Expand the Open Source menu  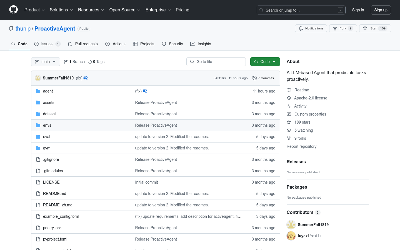tap(125, 10)
